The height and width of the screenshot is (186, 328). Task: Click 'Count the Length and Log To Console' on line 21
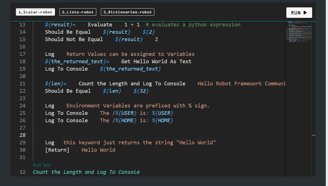(132, 84)
